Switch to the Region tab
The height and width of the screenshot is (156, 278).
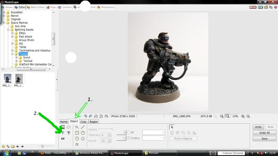(93, 122)
